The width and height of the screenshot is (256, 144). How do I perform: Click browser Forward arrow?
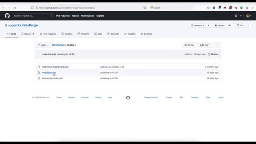pyautogui.click(x=9, y=8)
